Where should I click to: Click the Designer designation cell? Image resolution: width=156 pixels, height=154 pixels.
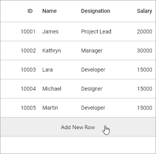click(x=92, y=89)
